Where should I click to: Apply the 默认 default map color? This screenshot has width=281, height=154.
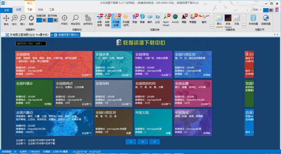click(219, 20)
